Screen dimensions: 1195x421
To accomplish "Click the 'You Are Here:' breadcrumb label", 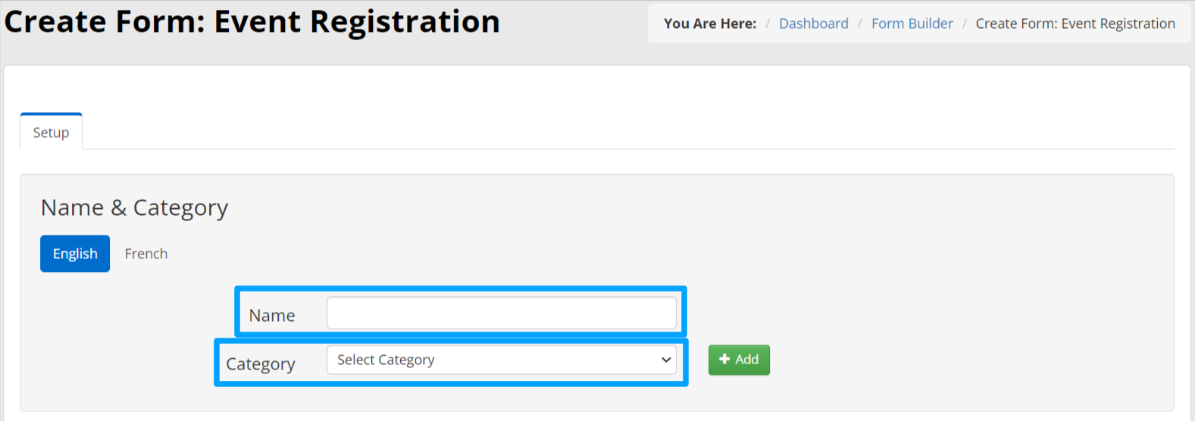I will point(710,23).
